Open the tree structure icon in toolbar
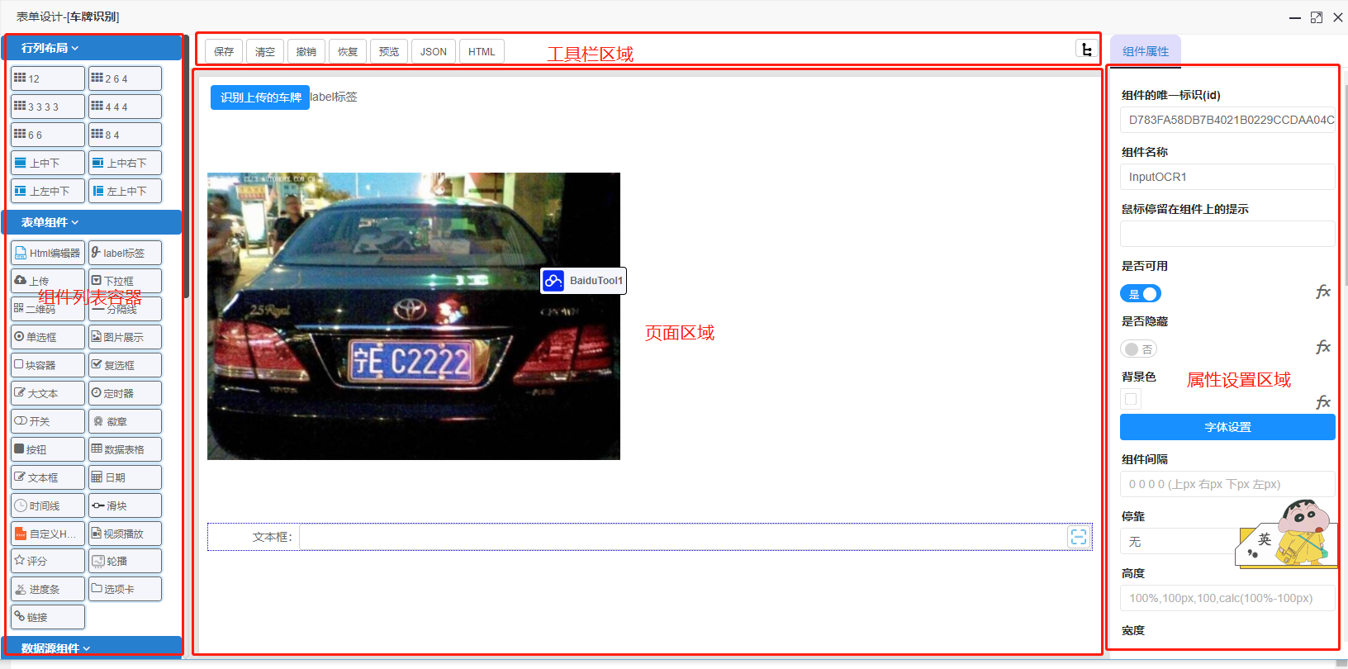This screenshot has height=669, width=1348. click(x=1087, y=50)
